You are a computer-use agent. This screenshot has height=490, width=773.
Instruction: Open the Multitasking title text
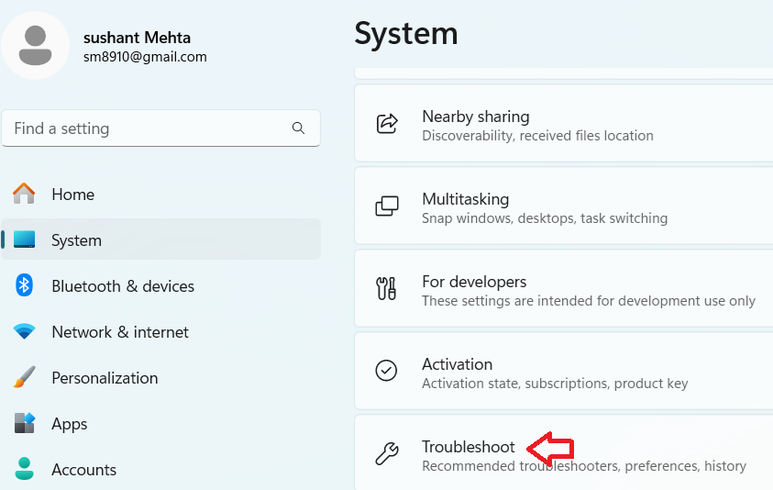click(x=465, y=199)
